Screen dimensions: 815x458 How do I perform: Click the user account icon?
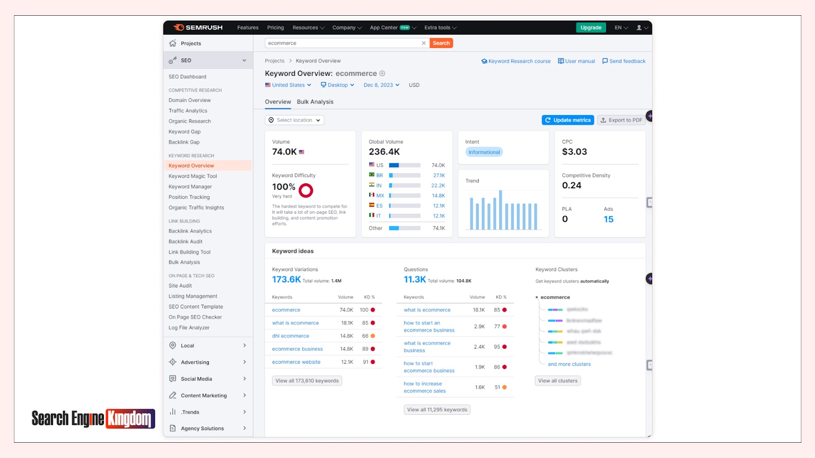click(639, 27)
